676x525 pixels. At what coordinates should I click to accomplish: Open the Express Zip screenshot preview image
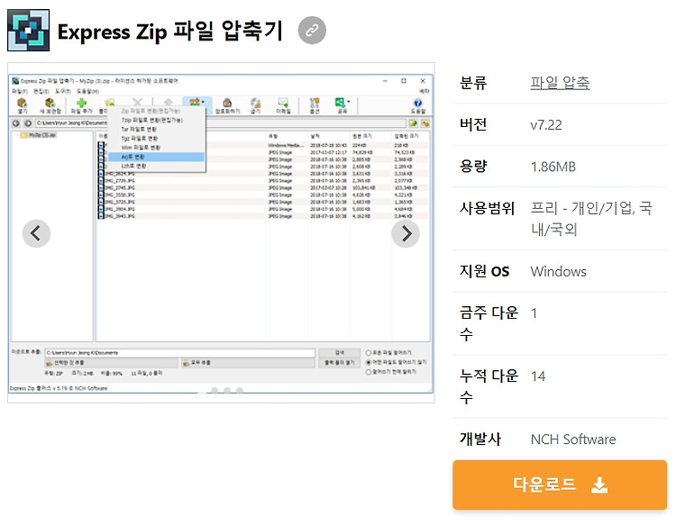pos(221,233)
